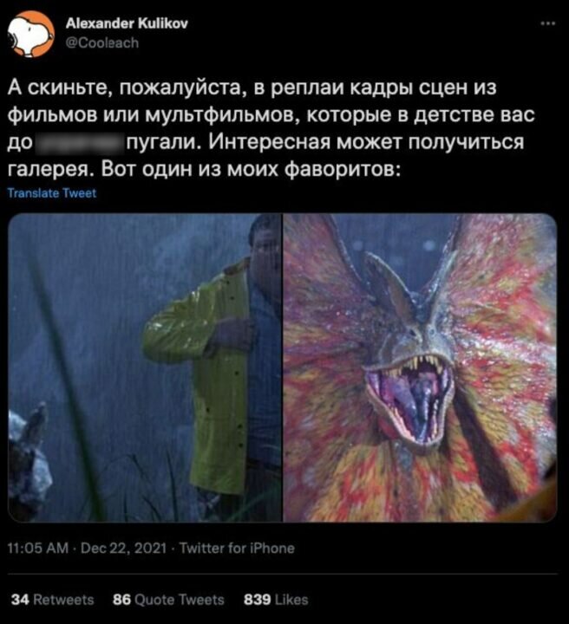The height and width of the screenshot is (624, 569).
Task: Click the 11:05 AM timestamp
Action: pos(38,548)
